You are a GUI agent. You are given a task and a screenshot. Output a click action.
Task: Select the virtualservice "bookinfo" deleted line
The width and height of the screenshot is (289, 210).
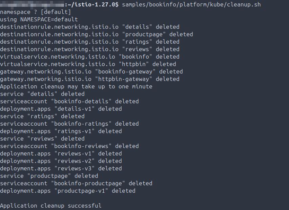89,57
